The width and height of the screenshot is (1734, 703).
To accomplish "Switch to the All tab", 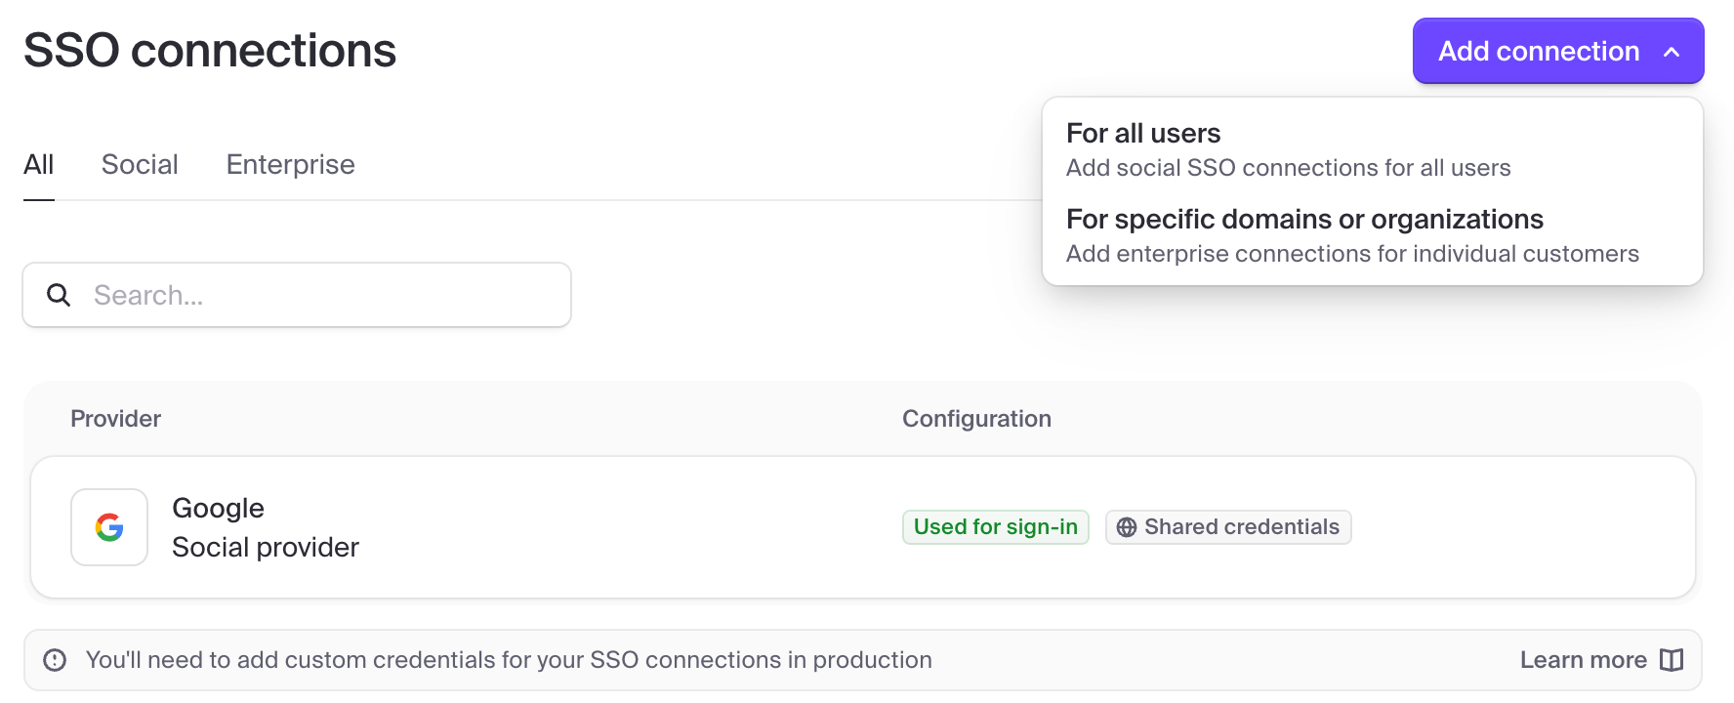I will click(x=39, y=164).
